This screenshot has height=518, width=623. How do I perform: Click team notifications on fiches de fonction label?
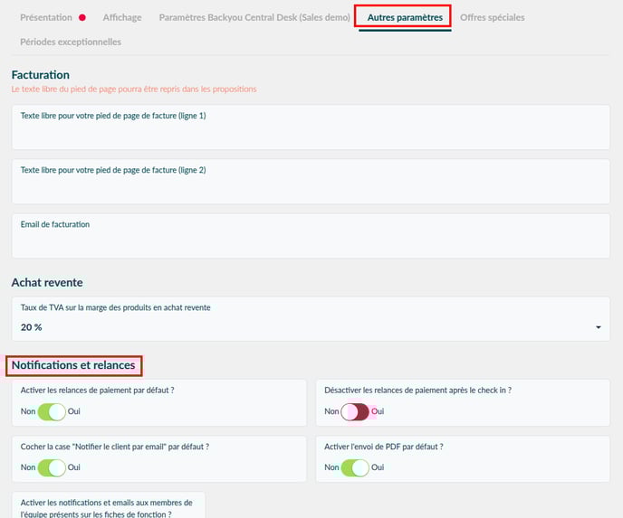click(107, 508)
